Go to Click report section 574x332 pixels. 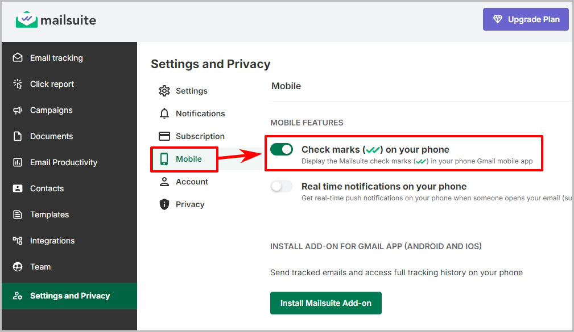tap(69, 84)
